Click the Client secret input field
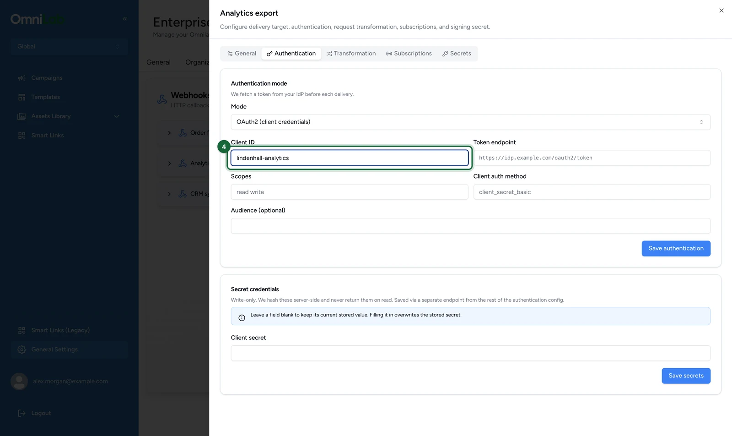The image size is (732, 436). coord(470,353)
